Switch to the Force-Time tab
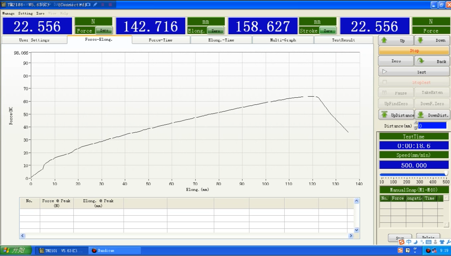 [161, 40]
